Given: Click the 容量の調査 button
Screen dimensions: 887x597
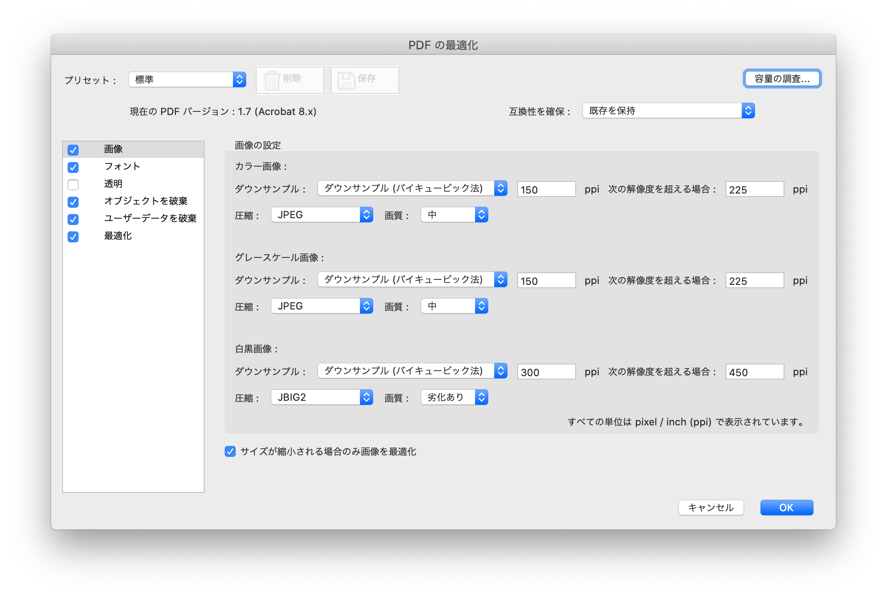Looking at the screenshot, I should (782, 79).
